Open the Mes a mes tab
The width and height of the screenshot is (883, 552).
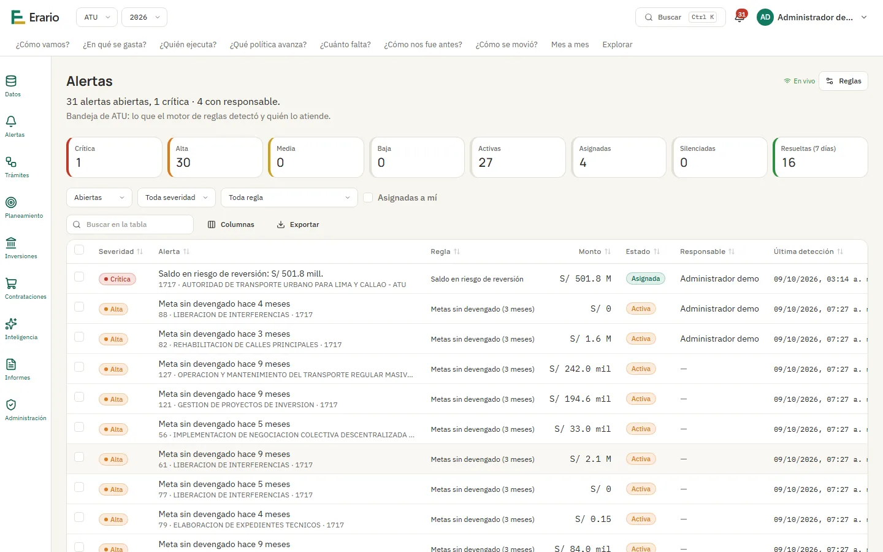point(570,45)
